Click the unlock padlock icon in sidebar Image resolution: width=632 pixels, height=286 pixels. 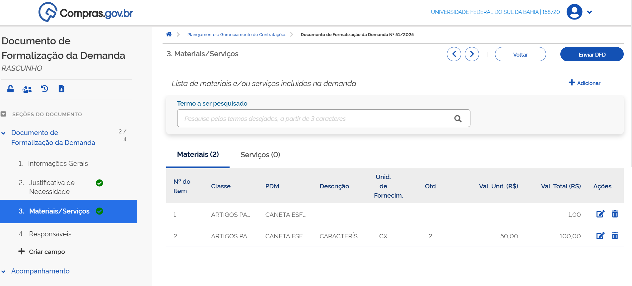pyautogui.click(x=11, y=89)
